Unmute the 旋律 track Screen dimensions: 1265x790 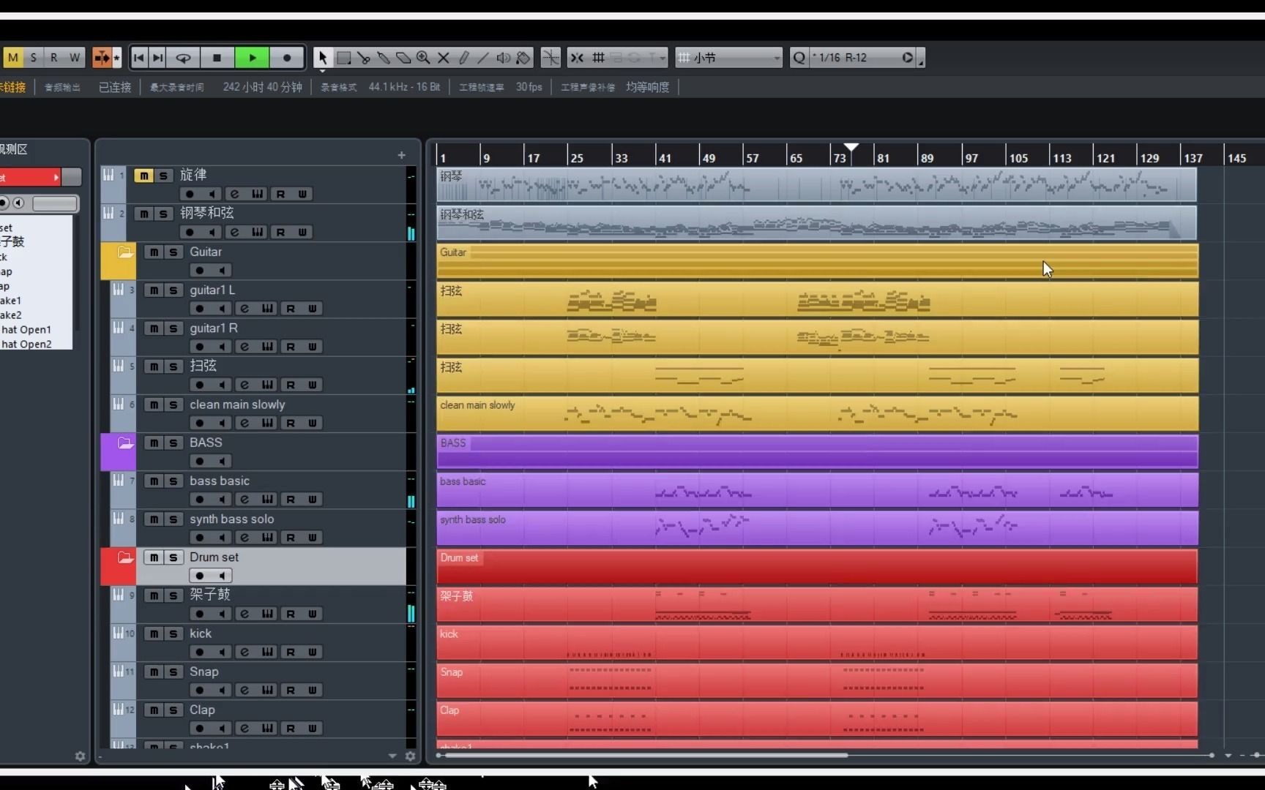click(143, 176)
